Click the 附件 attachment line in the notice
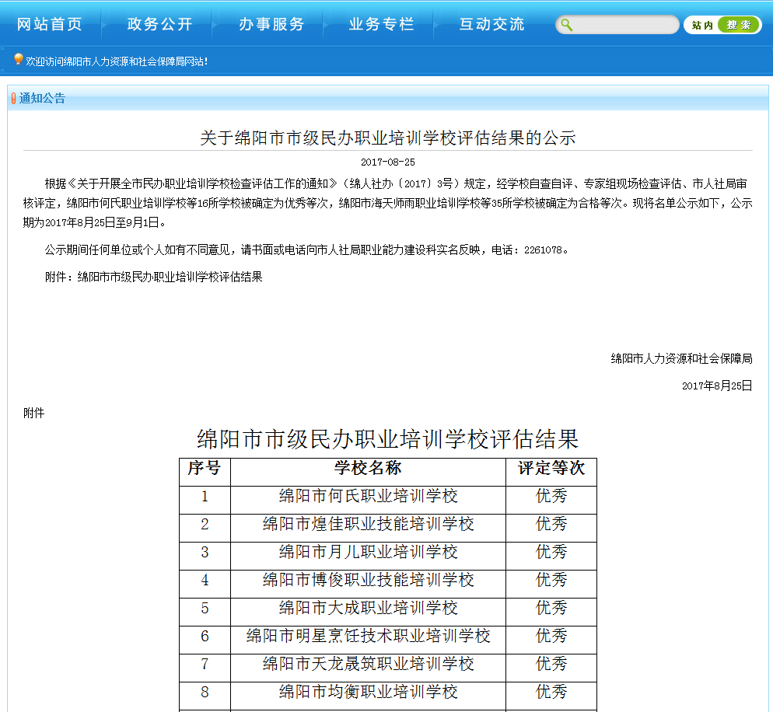773x712 pixels. pyautogui.click(x=154, y=277)
